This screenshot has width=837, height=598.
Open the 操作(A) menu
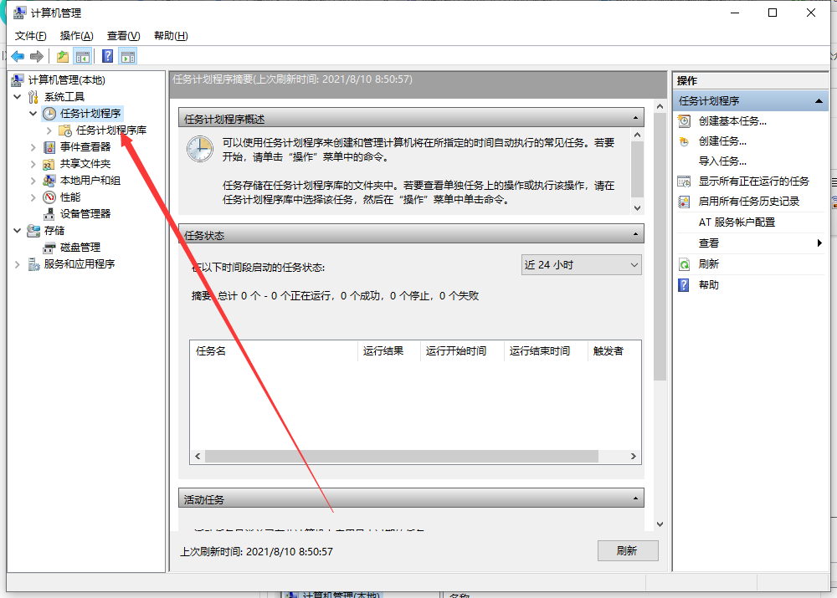pyautogui.click(x=77, y=36)
